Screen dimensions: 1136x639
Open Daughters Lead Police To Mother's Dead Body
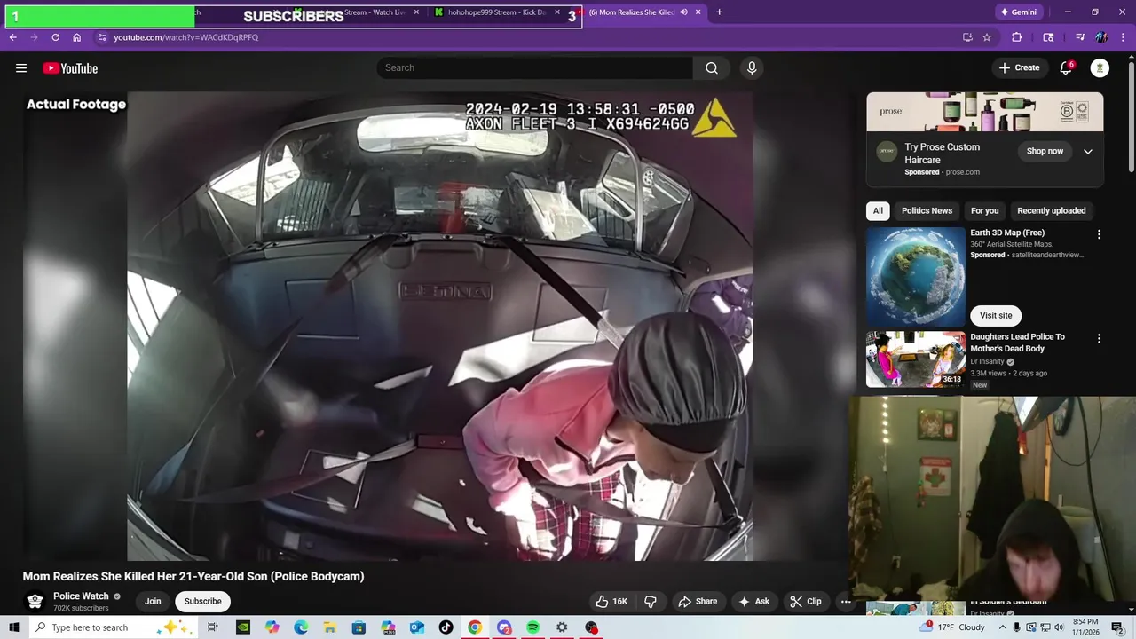(x=1018, y=343)
